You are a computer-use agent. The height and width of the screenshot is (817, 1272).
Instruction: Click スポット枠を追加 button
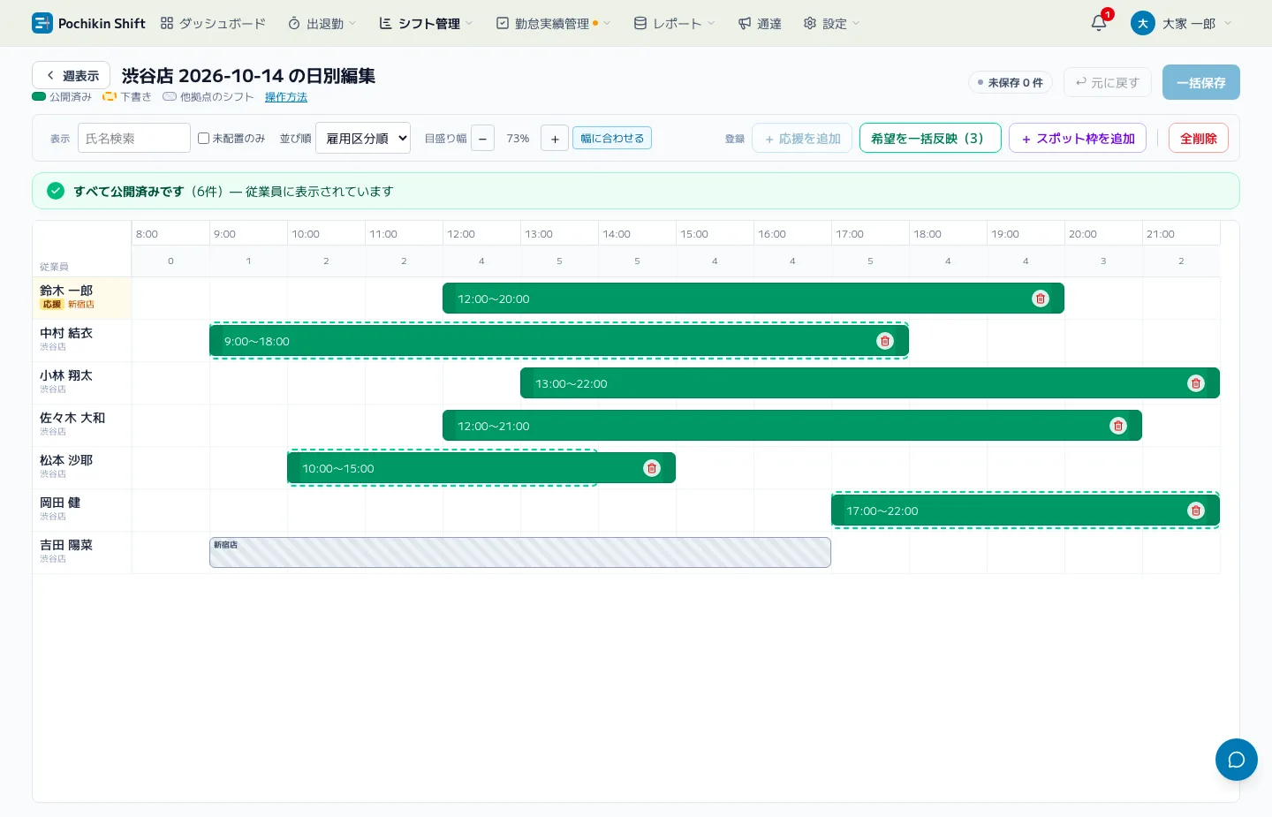click(x=1078, y=138)
